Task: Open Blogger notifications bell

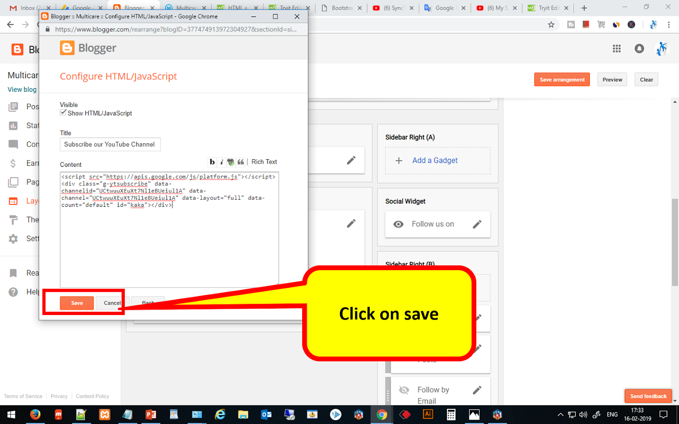Action: coord(639,49)
